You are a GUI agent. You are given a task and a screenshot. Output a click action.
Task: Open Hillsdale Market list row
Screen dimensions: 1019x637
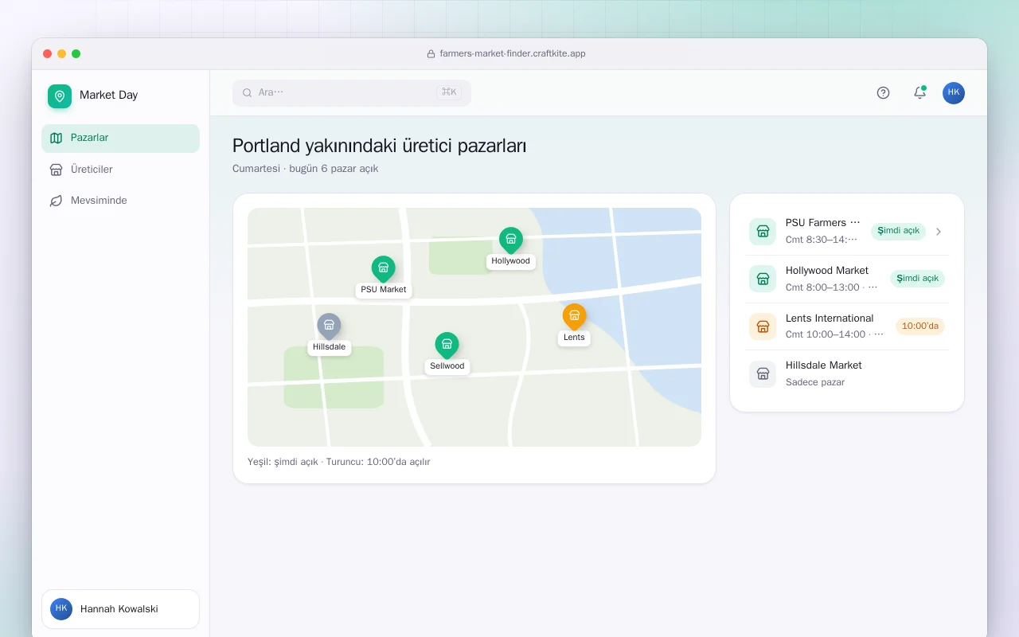847,373
